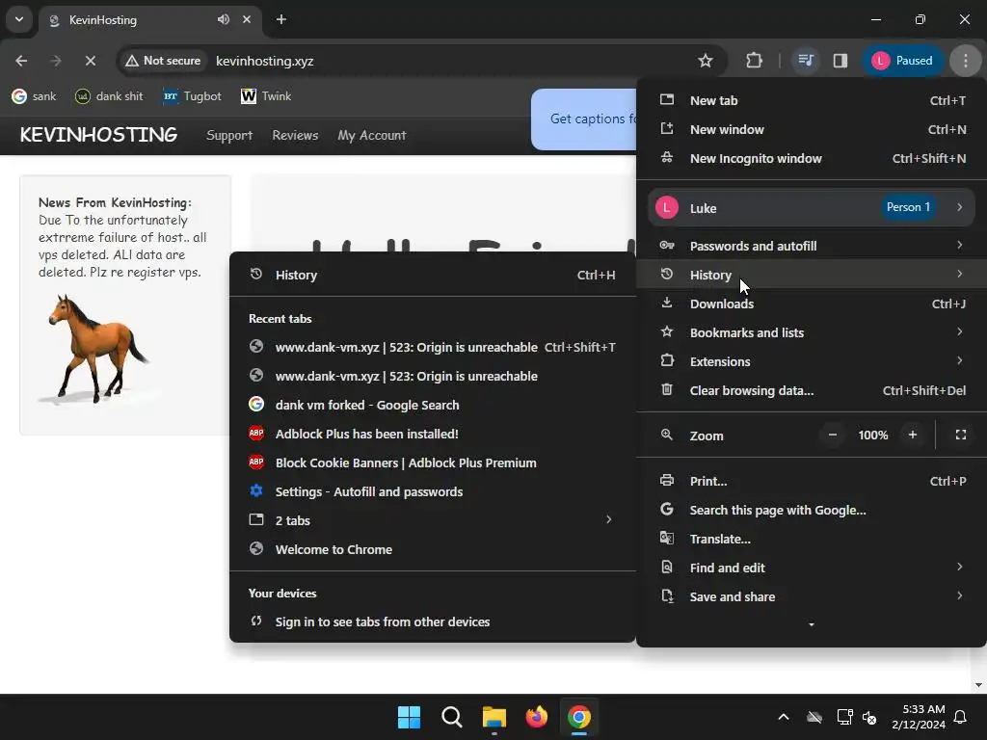Select New window menu item
The height and width of the screenshot is (740, 987).
click(812, 130)
